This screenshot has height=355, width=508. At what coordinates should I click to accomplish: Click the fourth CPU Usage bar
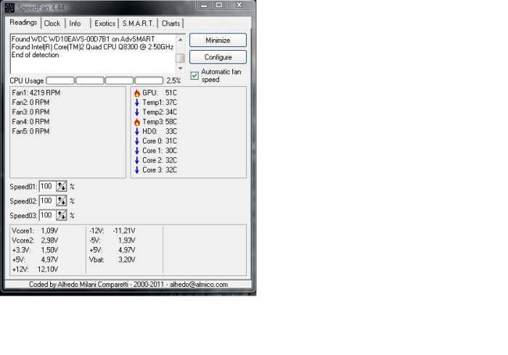149,80
